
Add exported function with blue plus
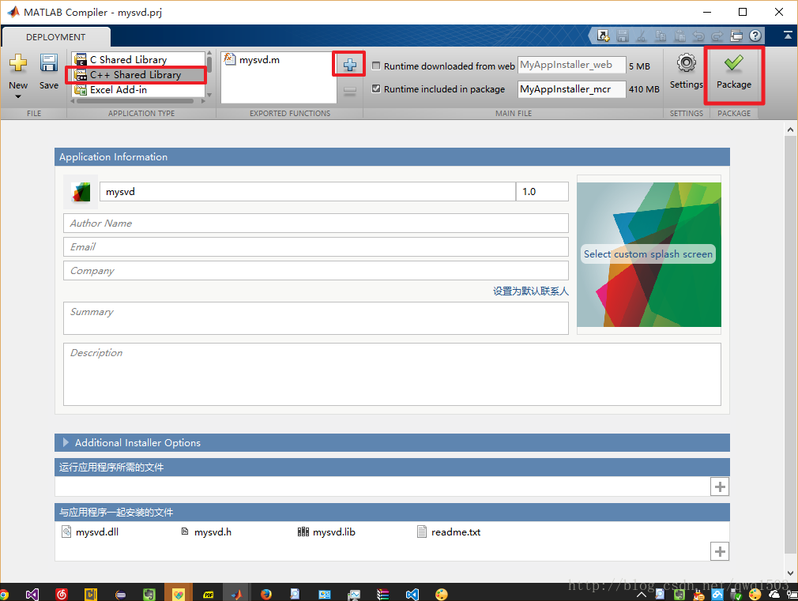(x=350, y=65)
